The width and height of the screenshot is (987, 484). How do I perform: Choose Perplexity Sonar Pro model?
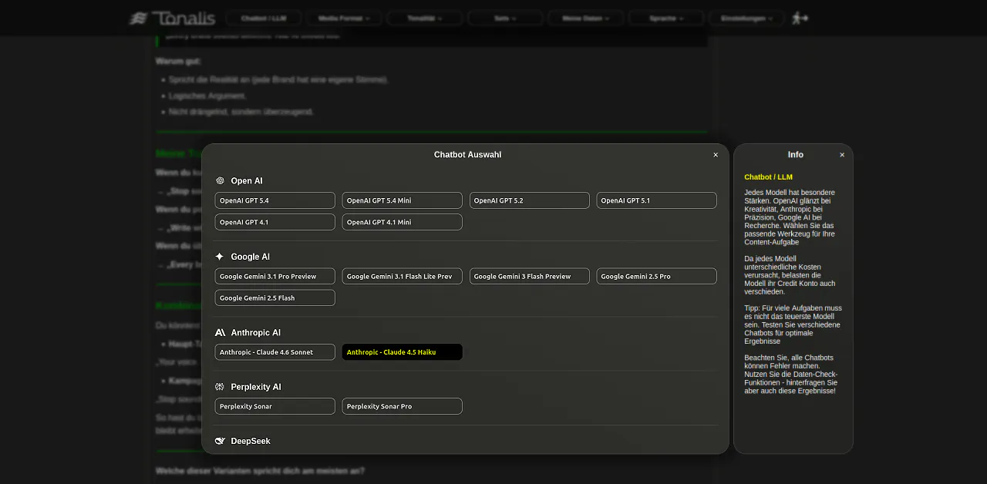(x=403, y=406)
